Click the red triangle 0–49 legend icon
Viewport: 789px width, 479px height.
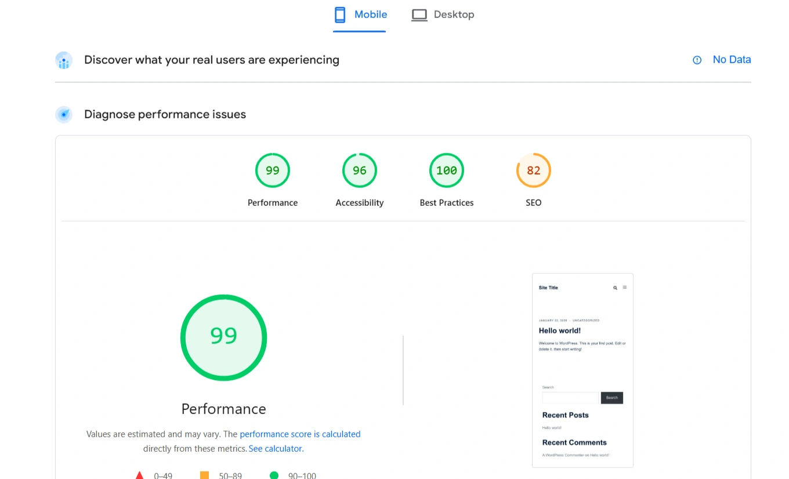point(139,476)
